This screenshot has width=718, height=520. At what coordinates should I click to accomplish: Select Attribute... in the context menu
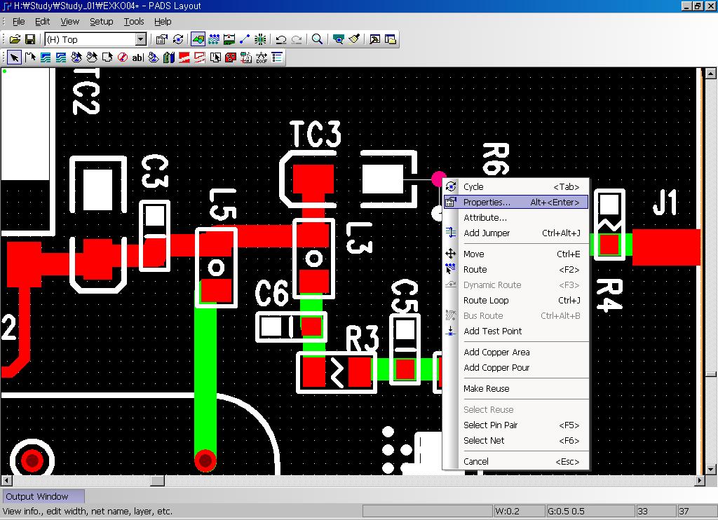[516, 218]
